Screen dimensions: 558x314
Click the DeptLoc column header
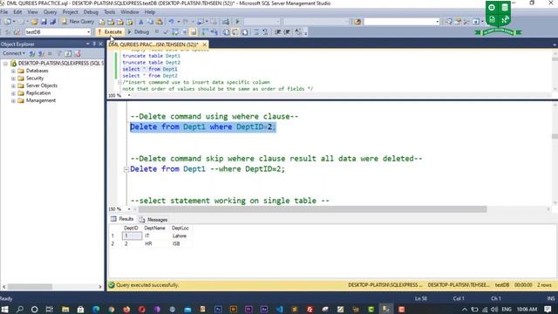coord(180,228)
